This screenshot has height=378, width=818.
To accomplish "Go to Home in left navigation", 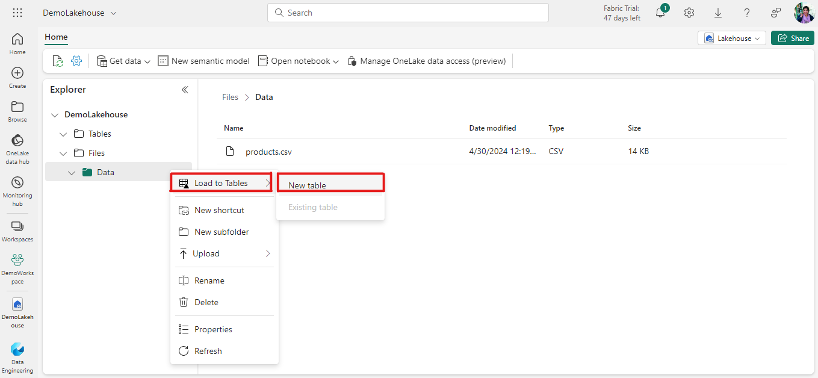I will [17, 44].
